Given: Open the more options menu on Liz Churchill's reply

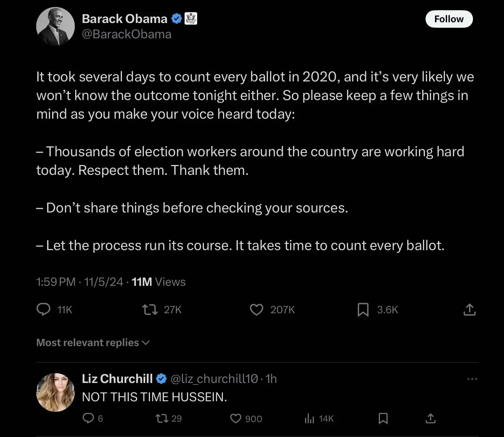Looking at the screenshot, I should pos(472,379).
